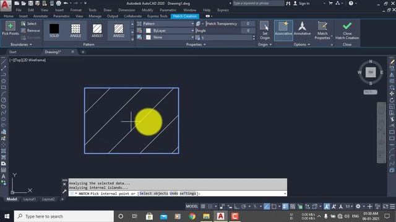Expand the Properties panel
This screenshot has height=222, width=396.
(x=196, y=44)
